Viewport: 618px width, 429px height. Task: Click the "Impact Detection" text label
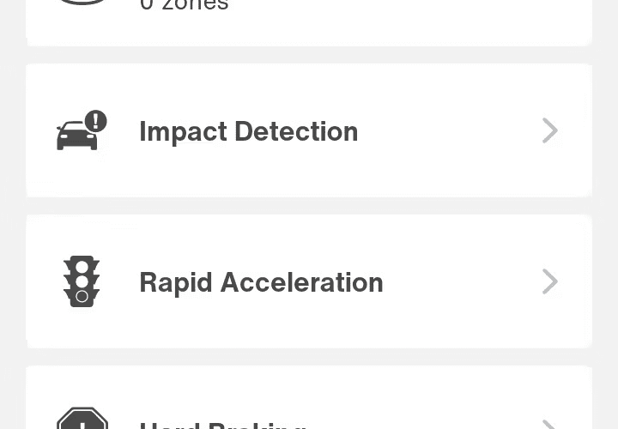pos(249,131)
